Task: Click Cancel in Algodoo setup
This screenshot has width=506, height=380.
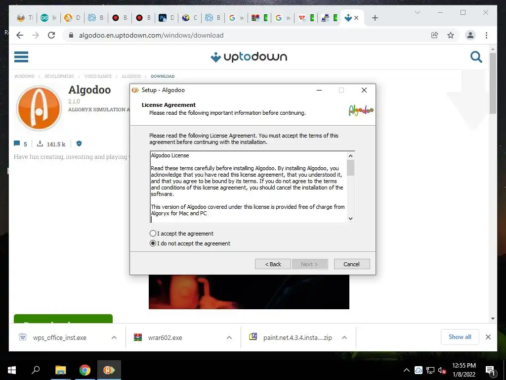Action: (x=352, y=264)
